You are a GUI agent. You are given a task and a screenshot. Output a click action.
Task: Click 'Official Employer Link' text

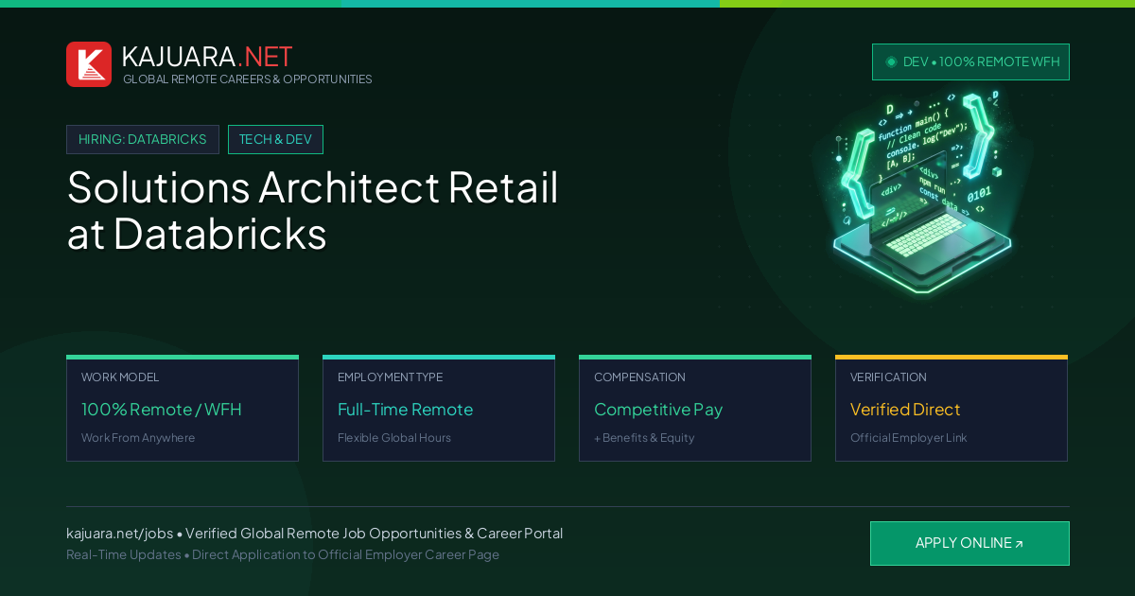coord(908,438)
